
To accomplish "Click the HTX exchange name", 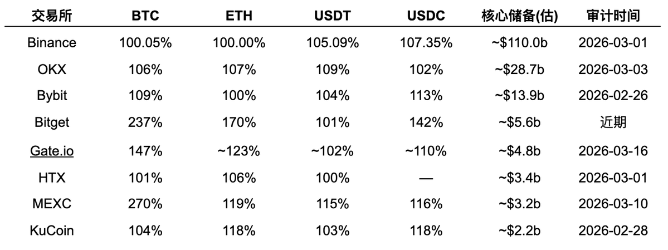I will click(x=51, y=178).
